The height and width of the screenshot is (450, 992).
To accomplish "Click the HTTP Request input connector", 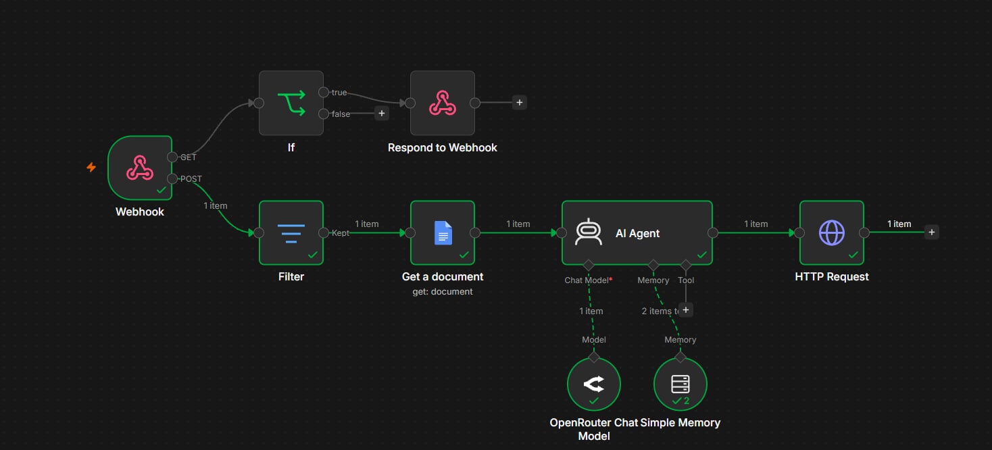I will point(799,233).
